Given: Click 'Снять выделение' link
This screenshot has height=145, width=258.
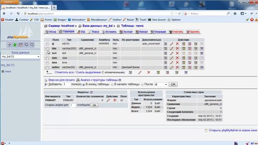Looking at the screenshot, I should pos(88,72).
